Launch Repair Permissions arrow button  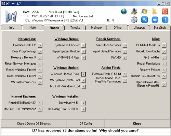tap(164, 64)
